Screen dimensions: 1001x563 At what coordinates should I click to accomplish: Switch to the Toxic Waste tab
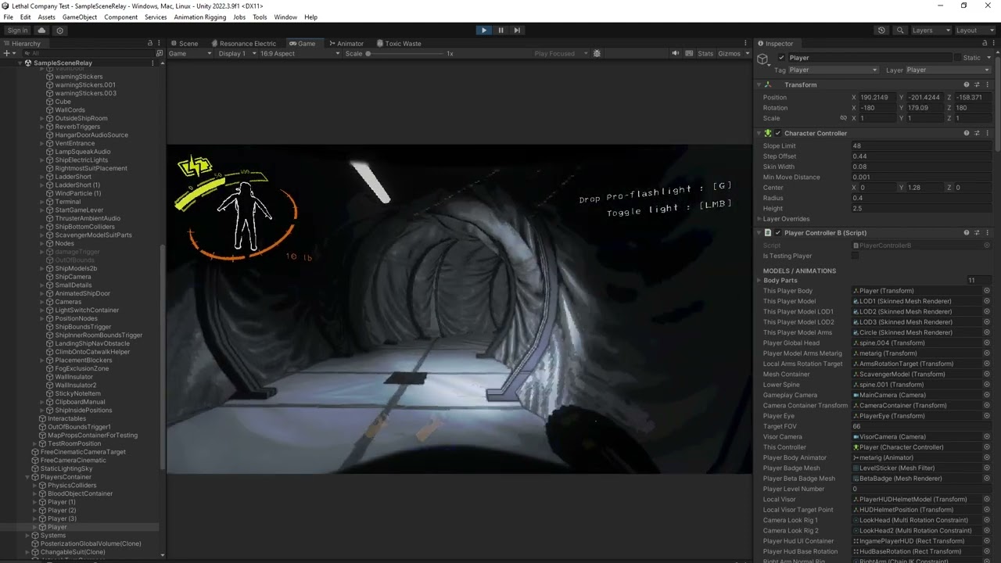(x=399, y=43)
